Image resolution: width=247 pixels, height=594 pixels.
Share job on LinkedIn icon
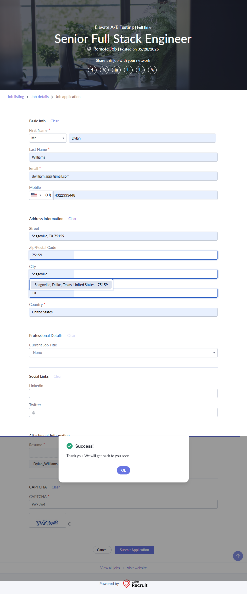click(116, 70)
